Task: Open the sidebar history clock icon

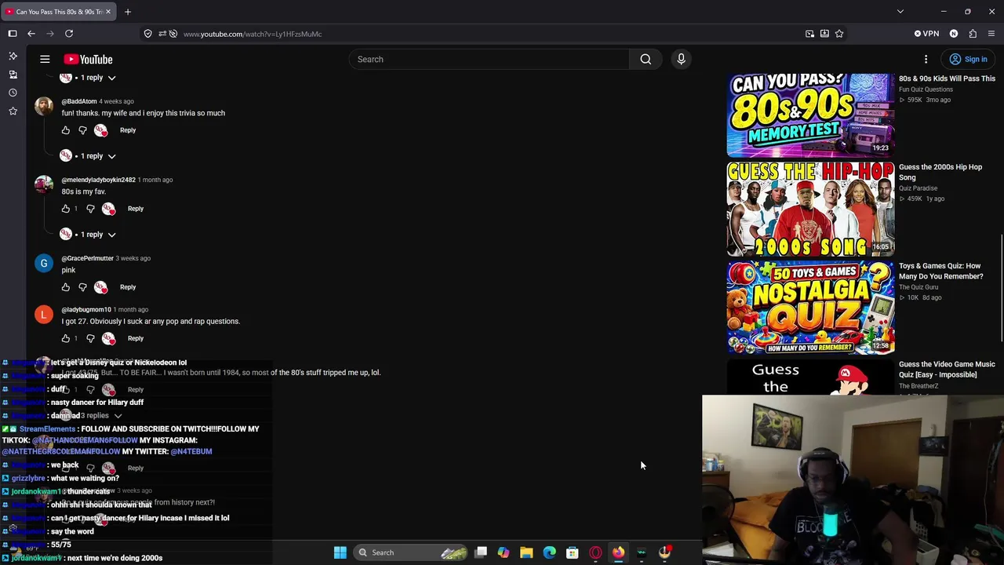Action: [13, 93]
